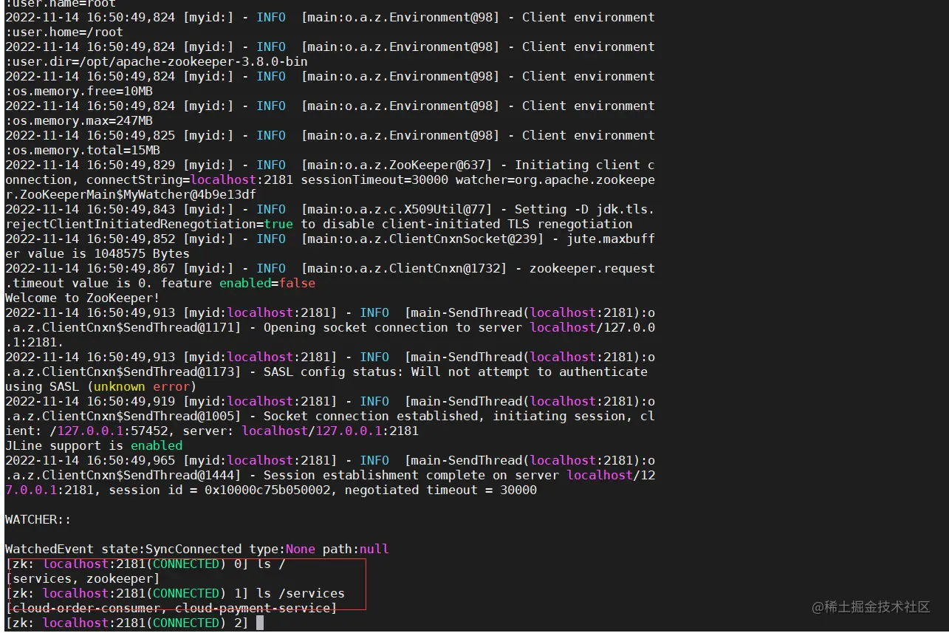Click the 'Welcome to ZooKeeper!' message
Image resolution: width=949 pixels, height=633 pixels.
click(x=83, y=298)
